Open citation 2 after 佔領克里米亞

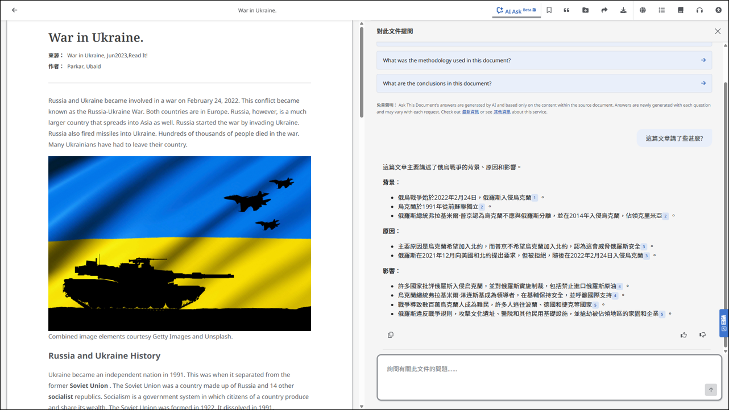[665, 216]
